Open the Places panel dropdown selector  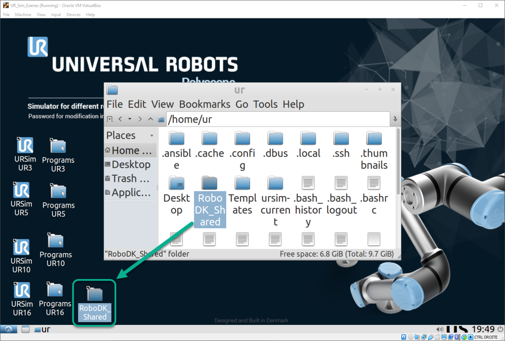tap(151, 135)
